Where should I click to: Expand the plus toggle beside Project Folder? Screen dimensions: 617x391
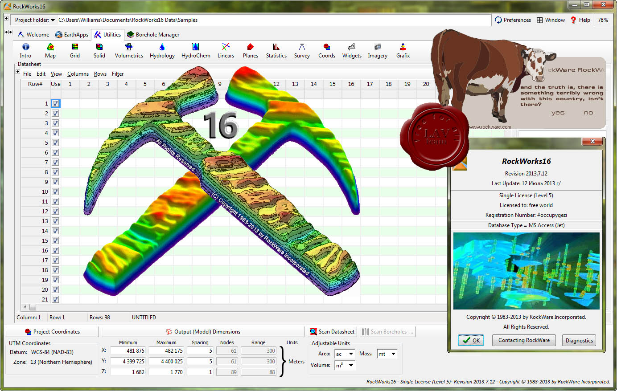tap(6, 18)
